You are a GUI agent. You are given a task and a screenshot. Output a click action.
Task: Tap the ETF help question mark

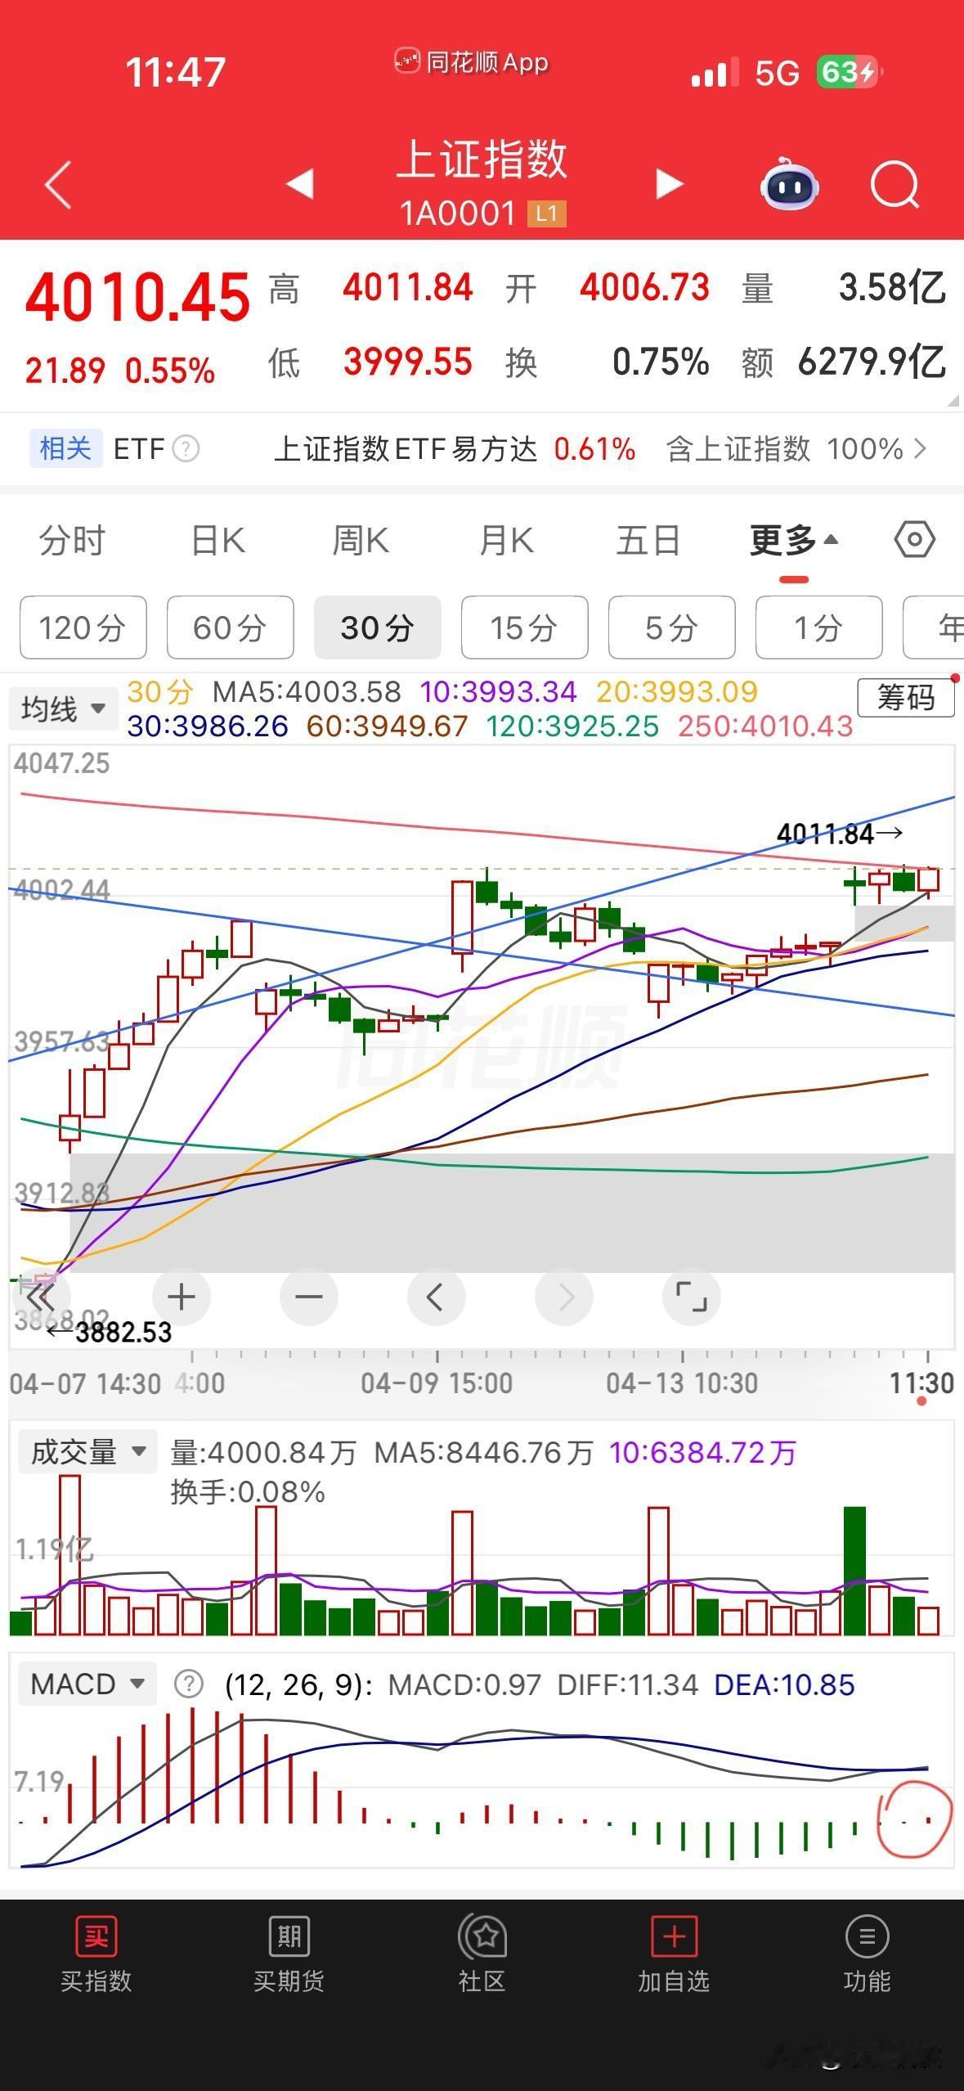point(186,449)
